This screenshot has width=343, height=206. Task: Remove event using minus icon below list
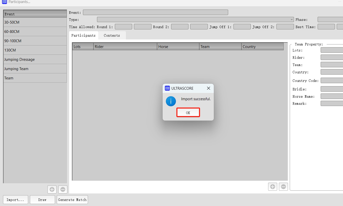coord(63,189)
